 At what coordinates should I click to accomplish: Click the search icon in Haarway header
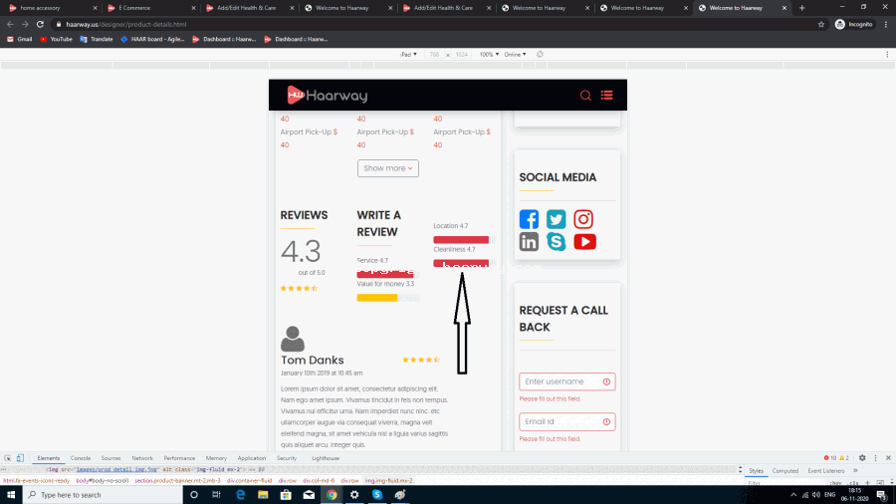[x=585, y=96]
